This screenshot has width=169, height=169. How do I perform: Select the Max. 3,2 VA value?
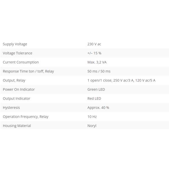tap(97, 62)
